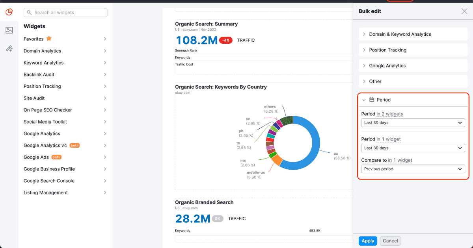Expand the Keyword Analytics category

(x=65, y=63)
